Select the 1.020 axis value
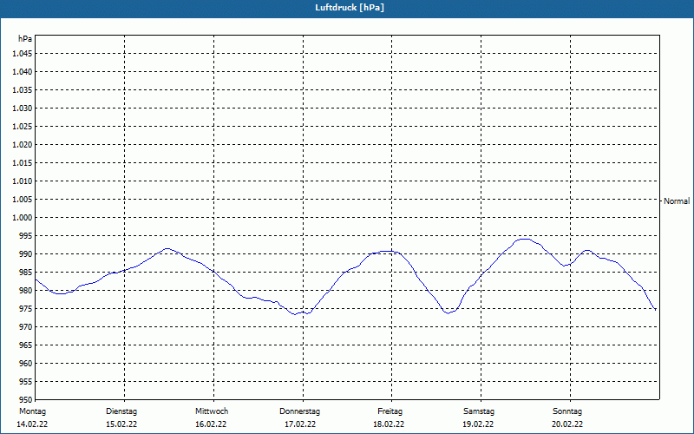The height and width of the screenshot is (434, 694). point(23,145)
